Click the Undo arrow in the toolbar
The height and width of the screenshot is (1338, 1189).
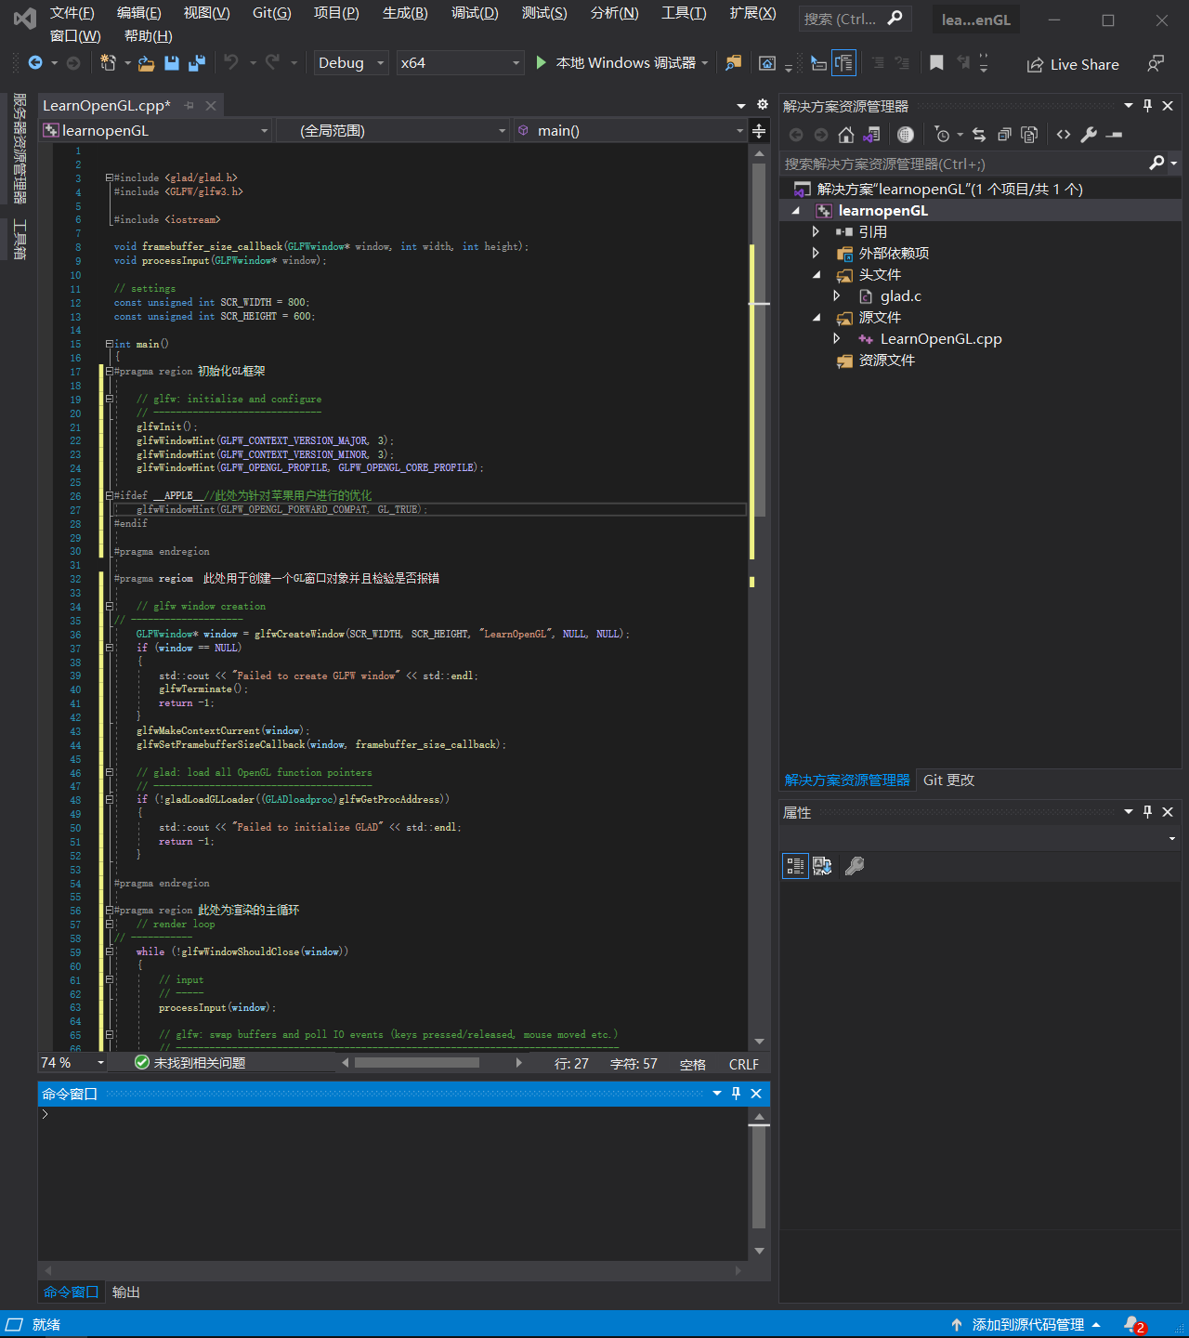[x=231, y=62]
